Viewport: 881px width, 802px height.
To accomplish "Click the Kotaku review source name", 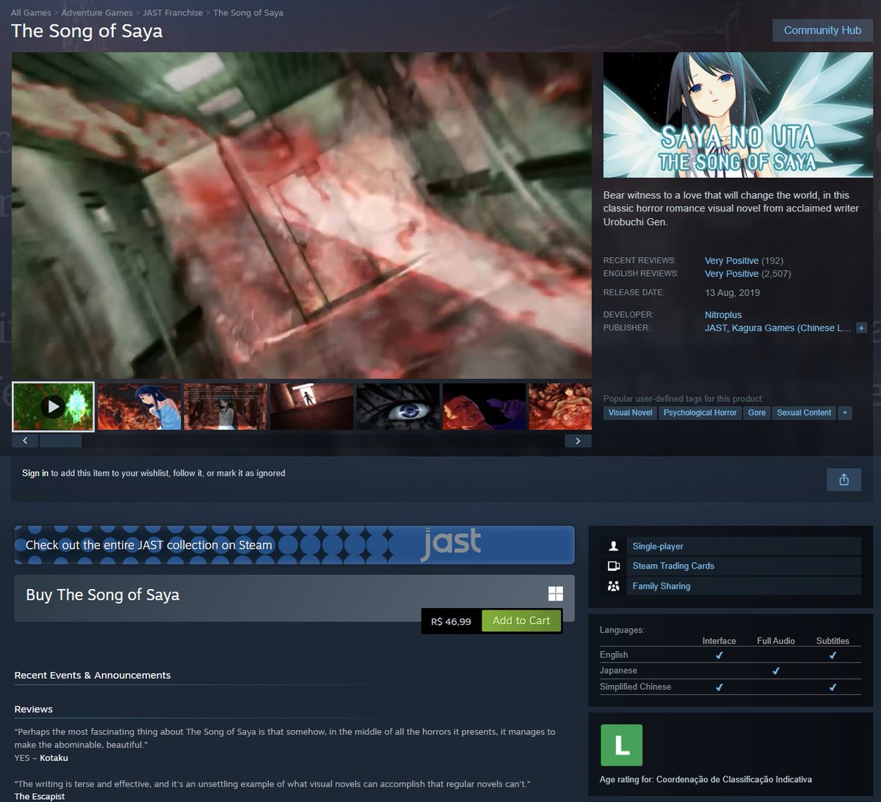I will (x=54, y=757).
